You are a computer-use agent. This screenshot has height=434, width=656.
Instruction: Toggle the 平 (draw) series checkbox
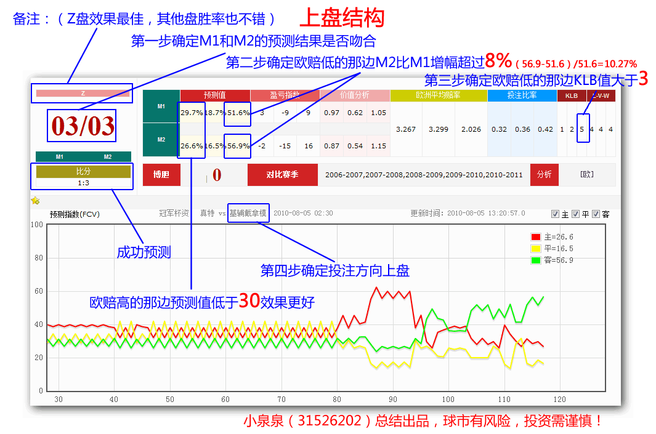[x=576, y=214]
